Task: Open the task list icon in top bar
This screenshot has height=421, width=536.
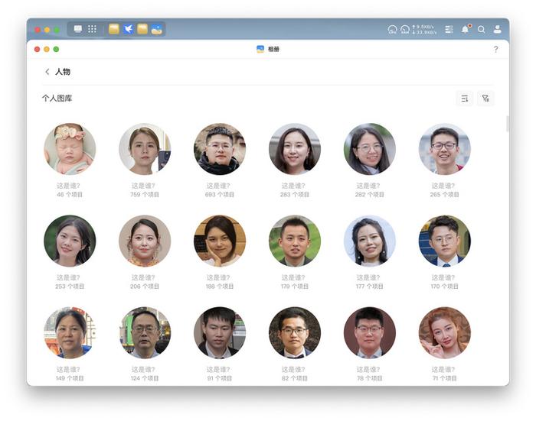Action: [x=449, y=29]
